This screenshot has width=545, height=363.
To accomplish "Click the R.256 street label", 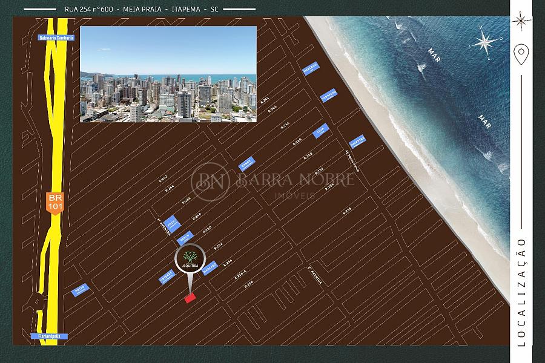I will [x=346, y=210].
